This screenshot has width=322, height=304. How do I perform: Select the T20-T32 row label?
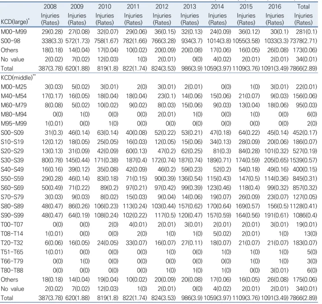[x=12, y=243]
